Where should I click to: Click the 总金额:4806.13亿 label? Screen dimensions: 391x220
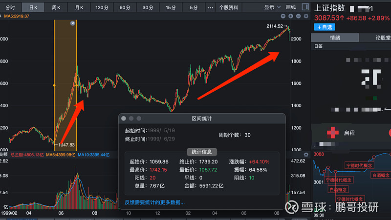pyautogui.click(x=27, y=155)
